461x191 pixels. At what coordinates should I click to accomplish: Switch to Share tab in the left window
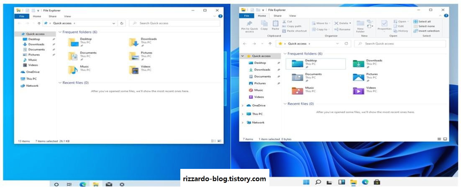53,16
